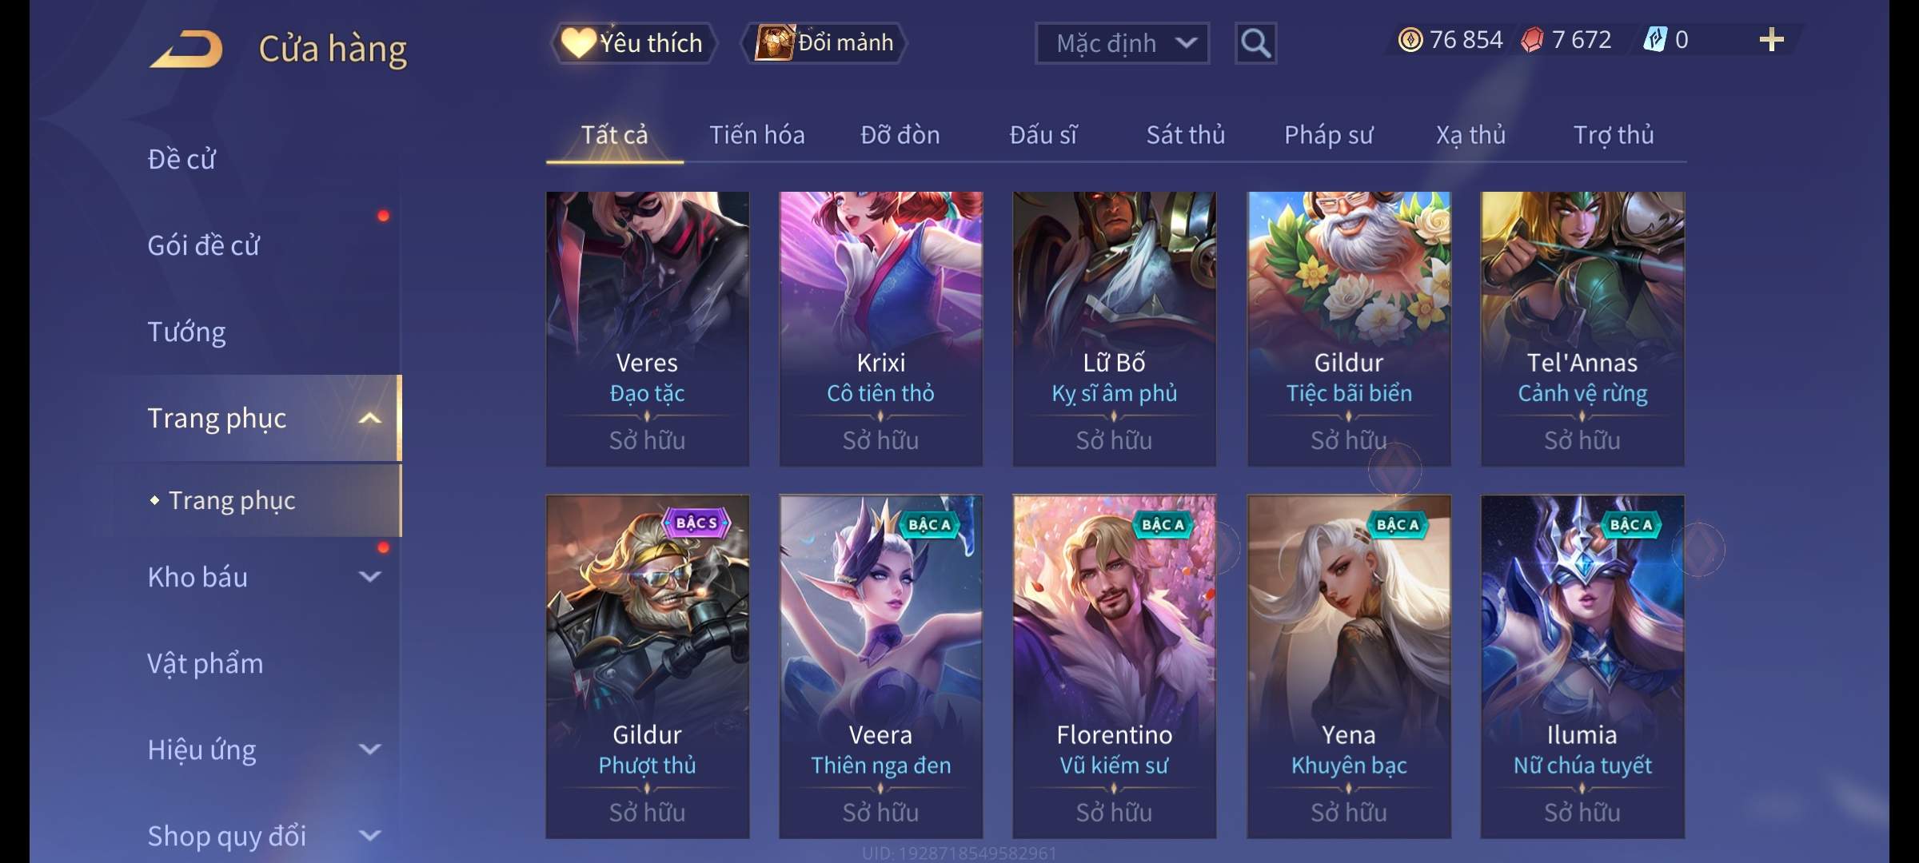Tap the golden back arrow icon
The image size is (1919, 863).
(x=186, y=49)
